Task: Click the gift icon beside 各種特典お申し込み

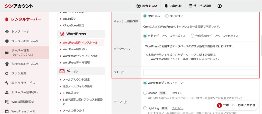Action: coord(7,64)
